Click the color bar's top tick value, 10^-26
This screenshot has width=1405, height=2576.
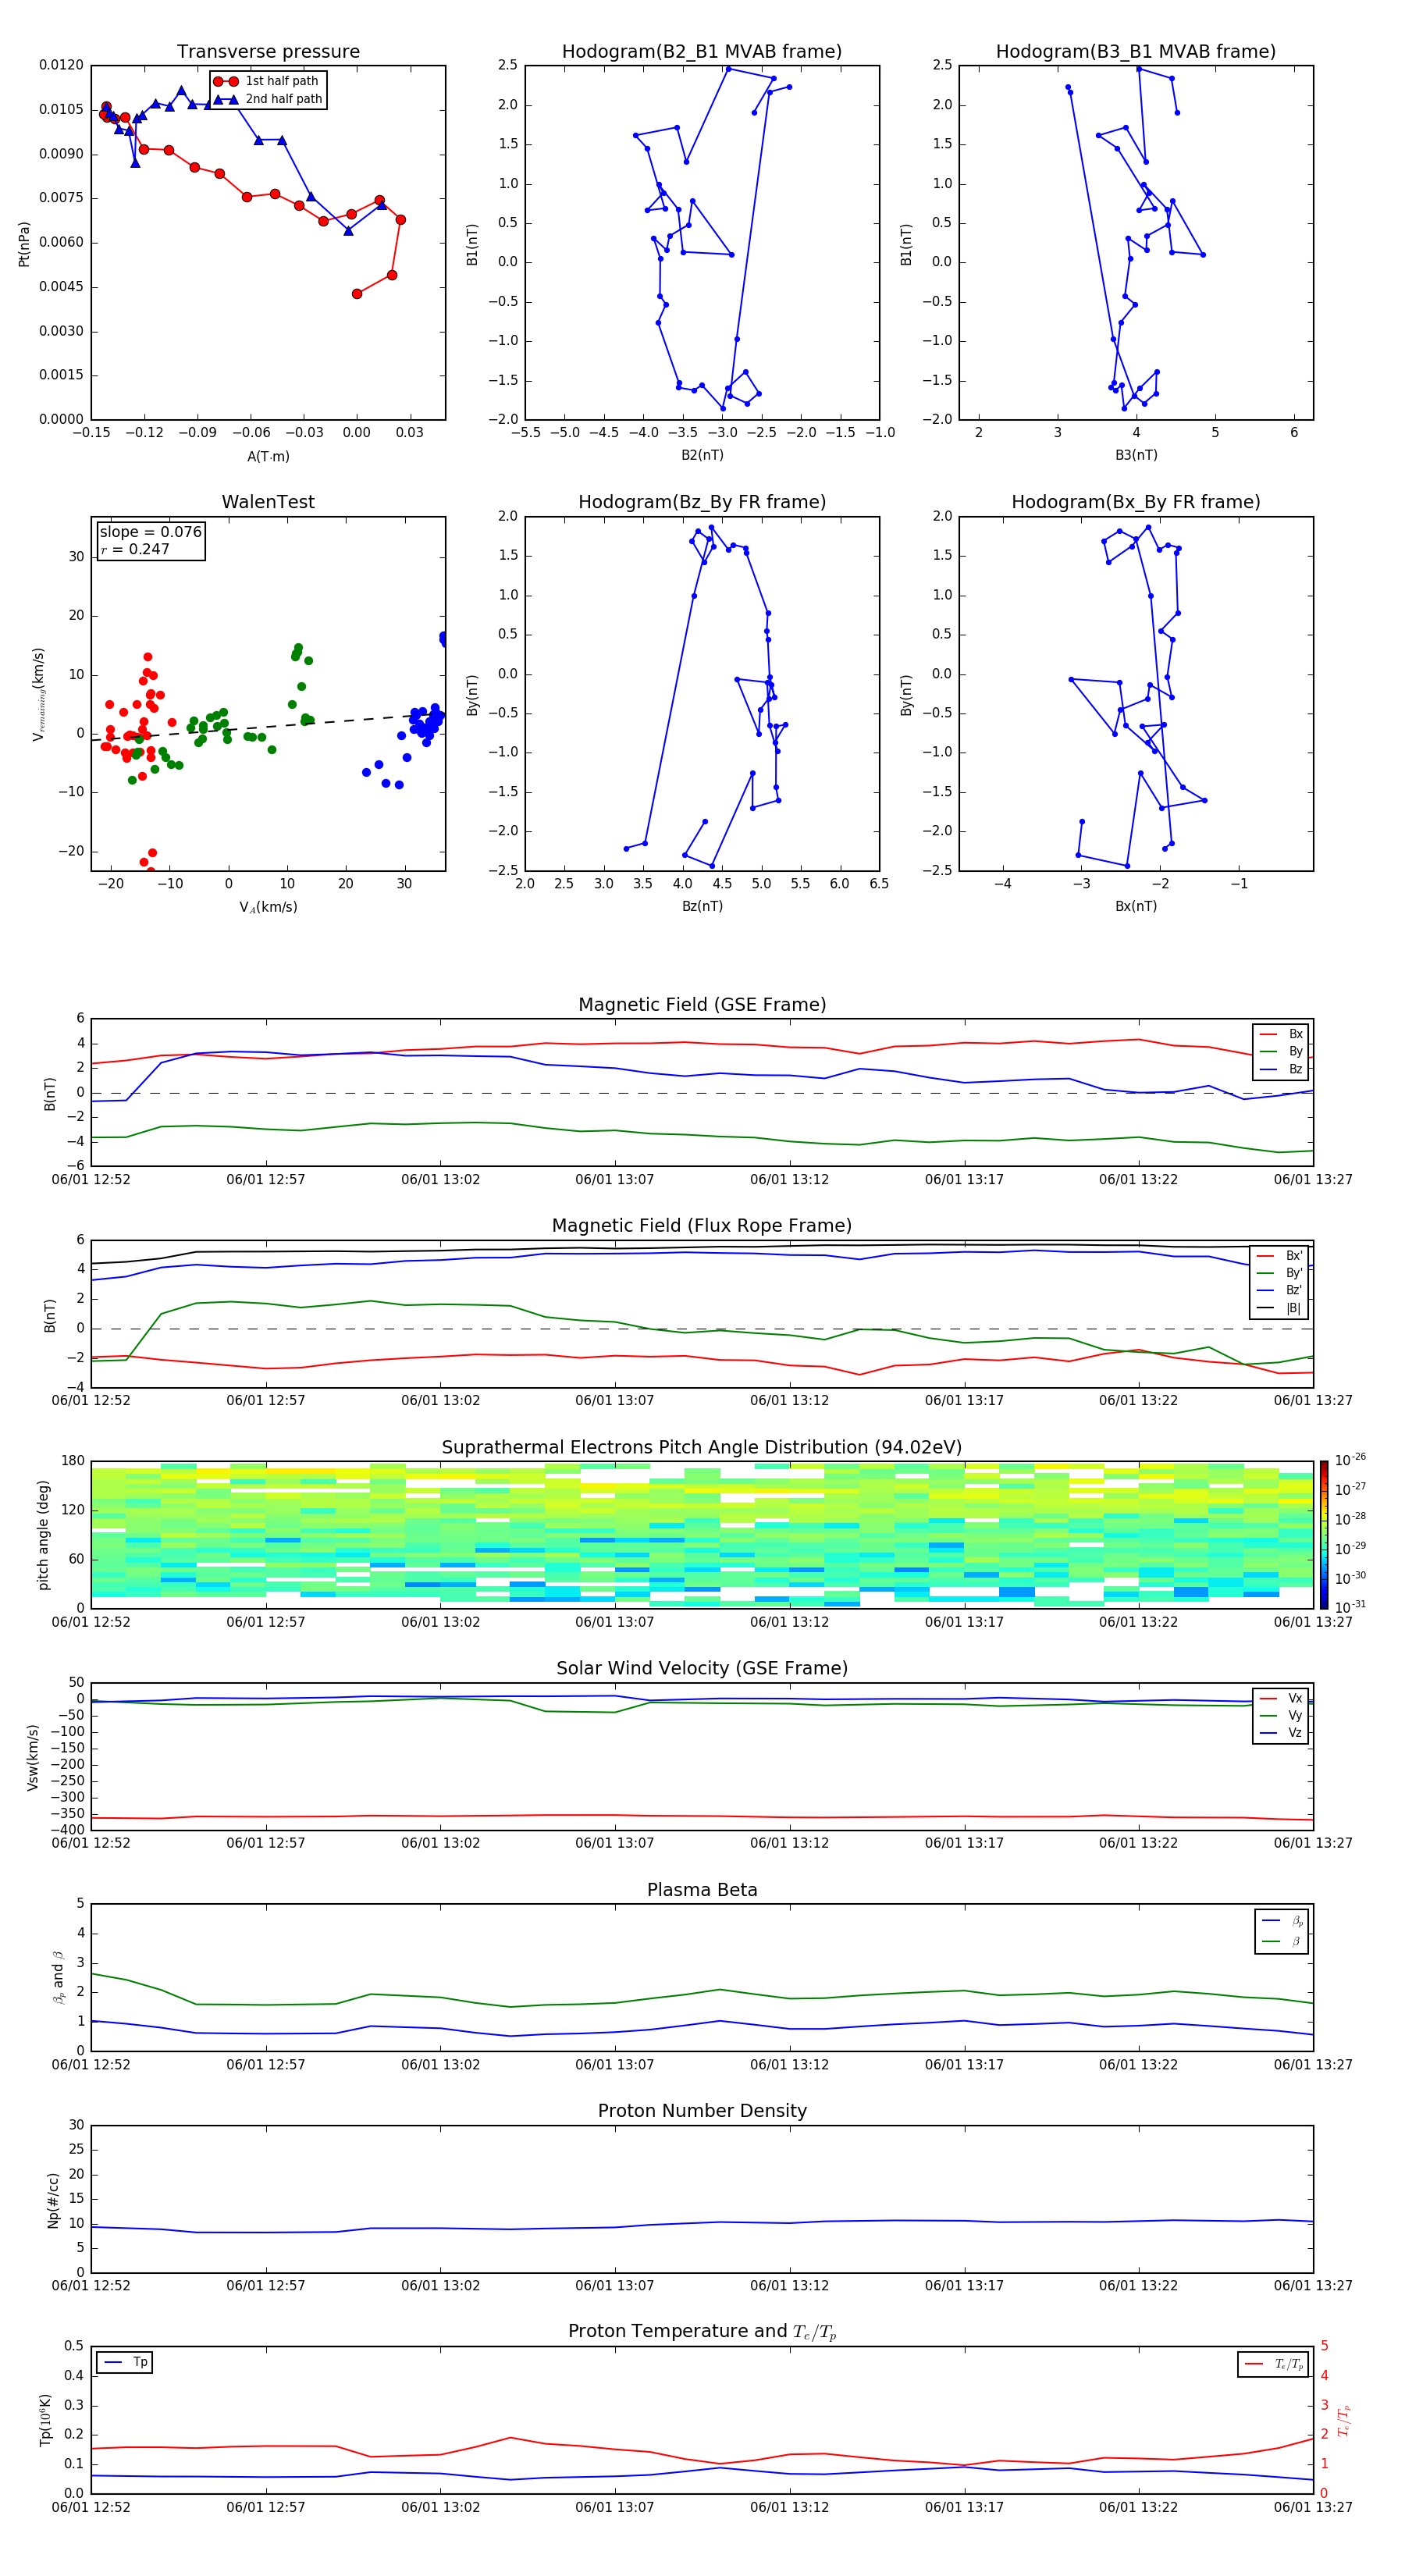point(1350,1460)
